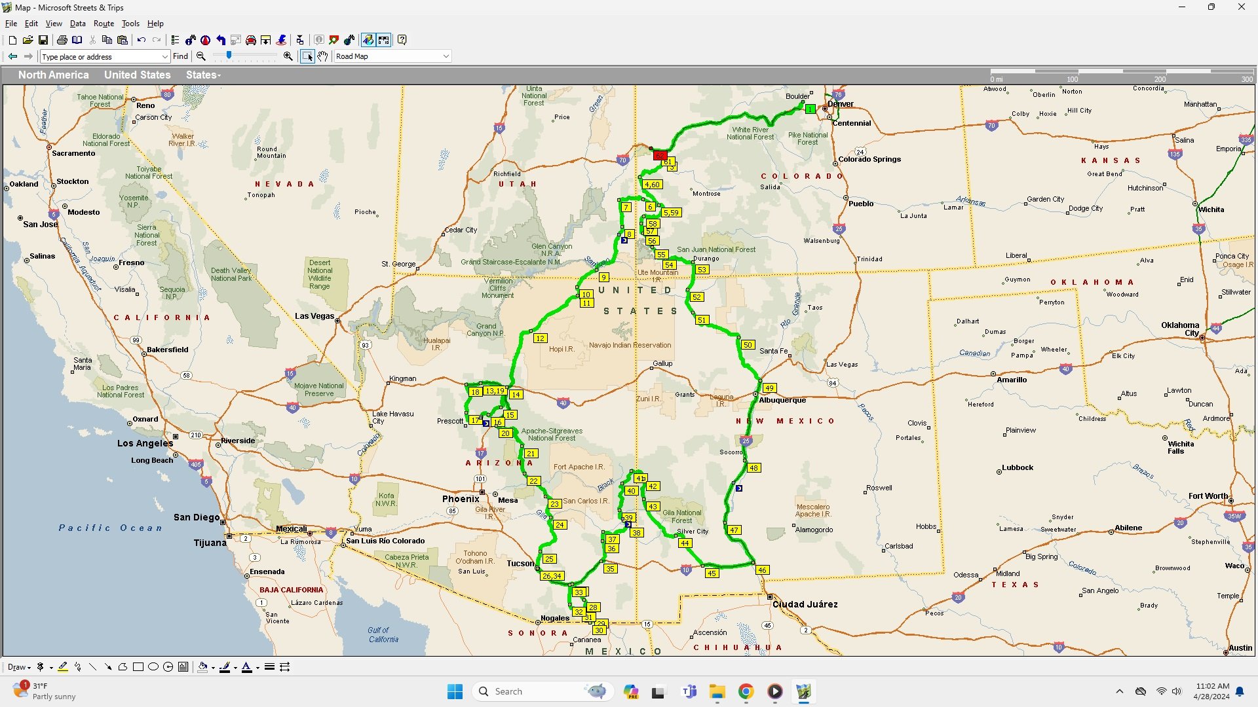Select the straight Line tool
The height and width of the screenshot is (707, 1258).
pyautogui.click(x=92, y=667)
